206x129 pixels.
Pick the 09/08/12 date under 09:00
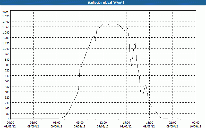coord(80,126)
